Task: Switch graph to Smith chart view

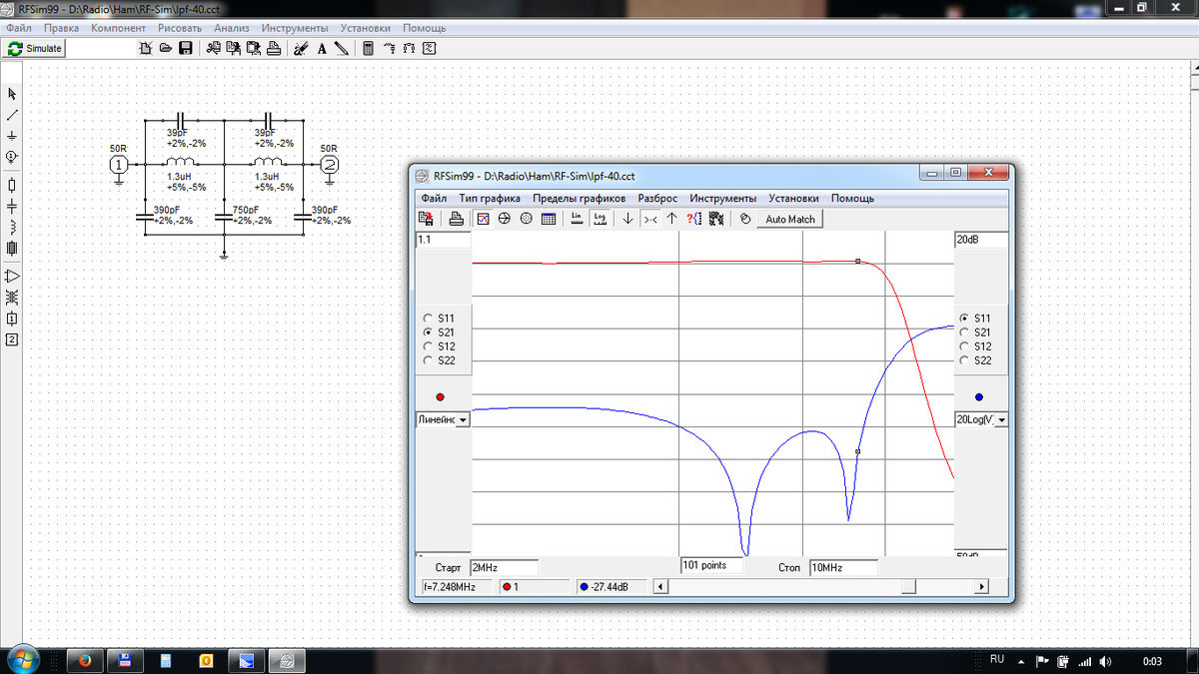Action: pos(505,219)
